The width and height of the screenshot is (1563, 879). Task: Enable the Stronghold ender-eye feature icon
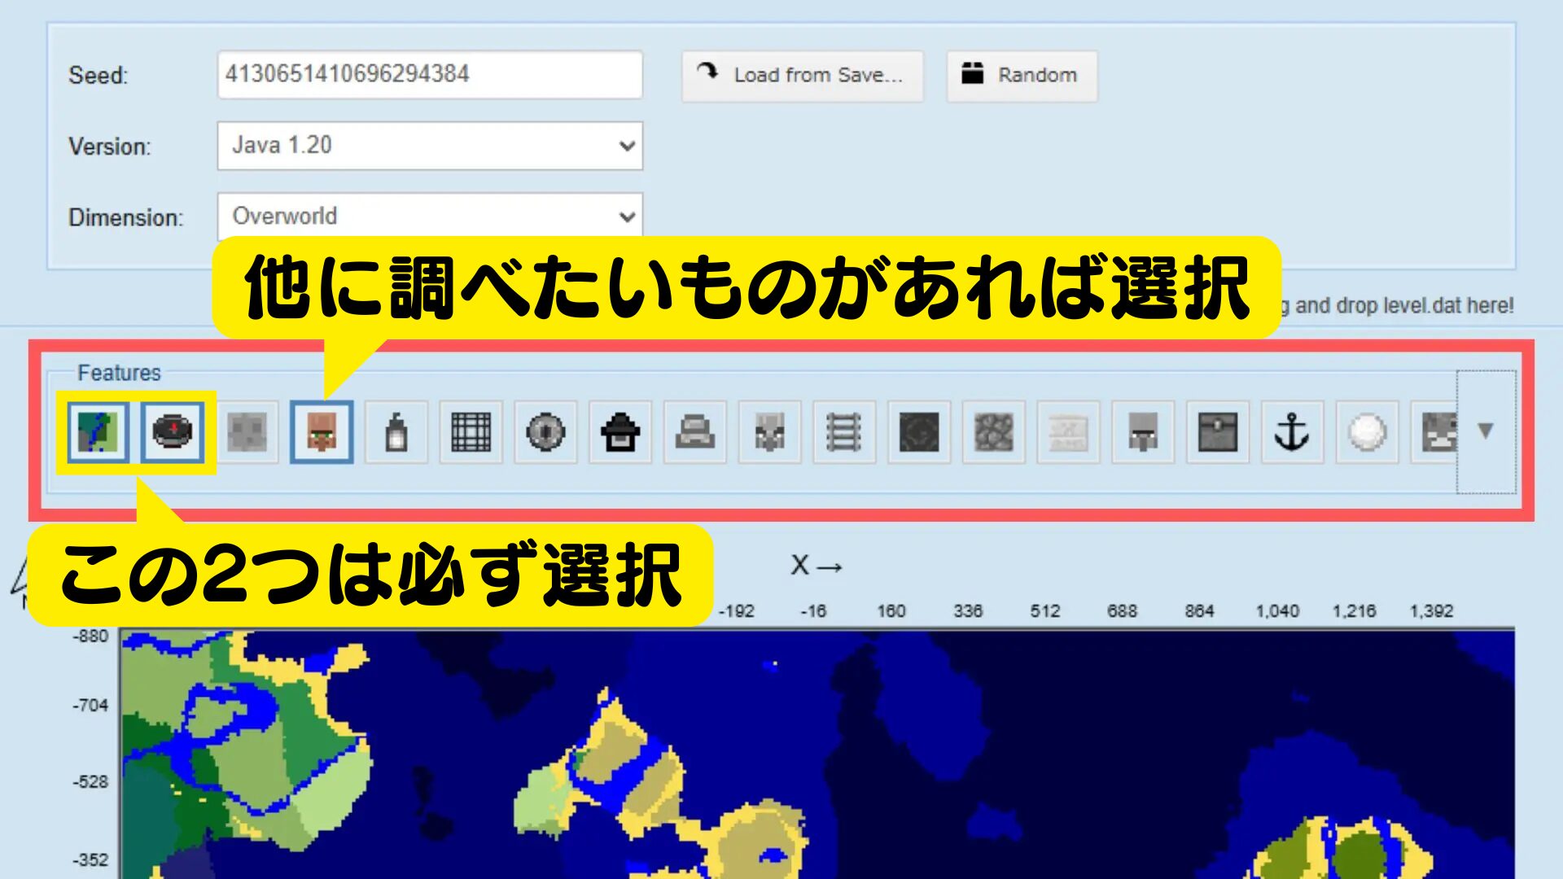coord(545,432)
